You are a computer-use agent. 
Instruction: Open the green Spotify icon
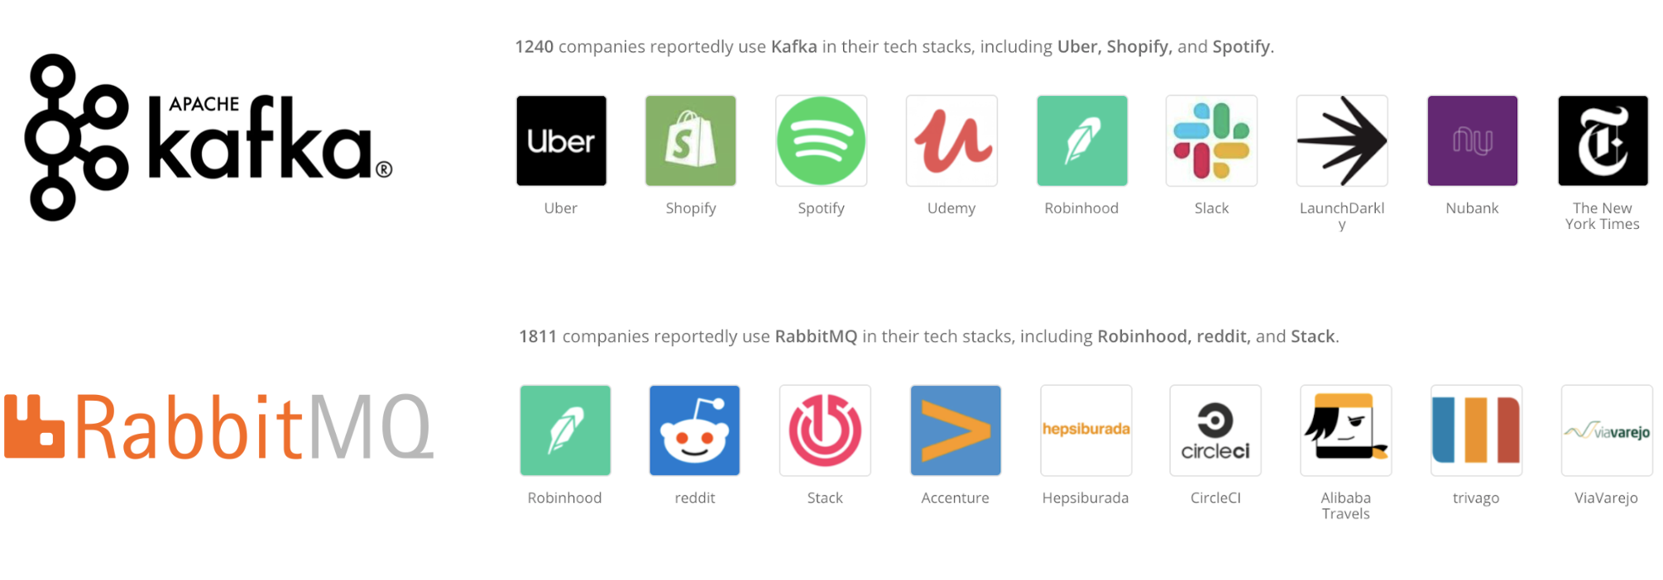(821, 140)
